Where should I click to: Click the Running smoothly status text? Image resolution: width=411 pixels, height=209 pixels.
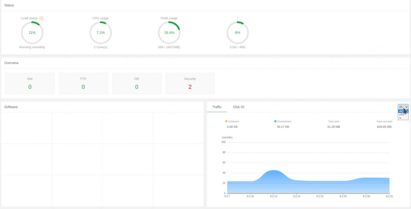coord(32,47)
